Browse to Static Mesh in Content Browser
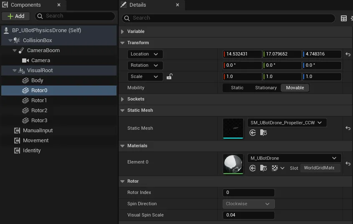The width and height of the screenshot is (353, 224). pyautogui.click(x=264, y=133)
